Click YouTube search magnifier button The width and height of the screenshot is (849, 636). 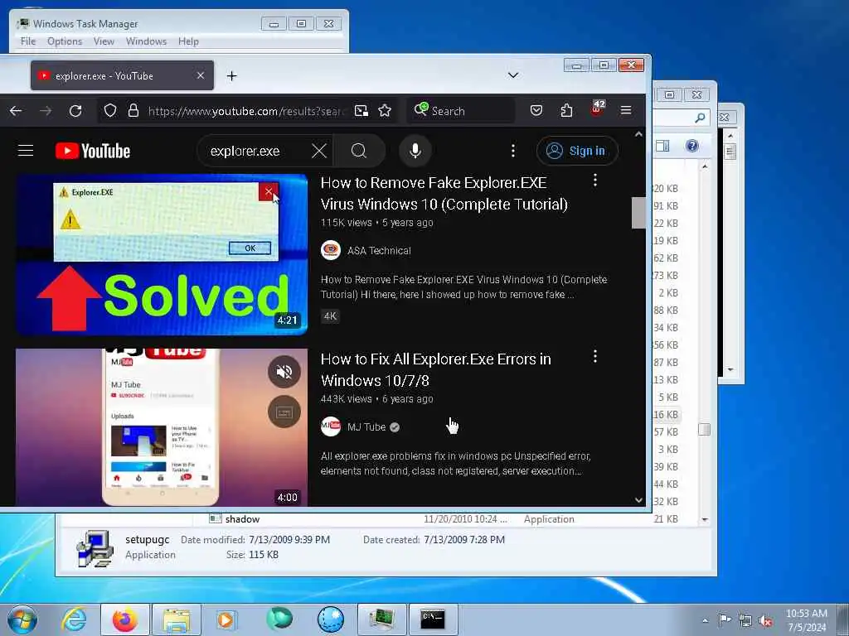pyautogui.click(x=359, y=151)
